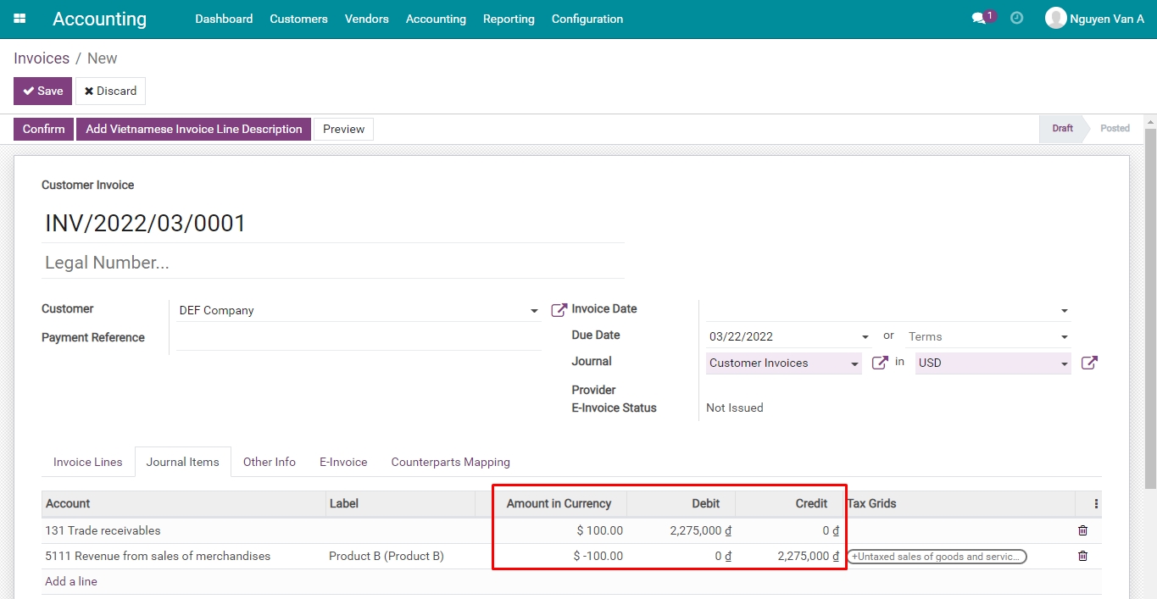Delete the 131 Trade receivables line
The width and height of the screenshot is (1157, 599).
coord(1082,530)
